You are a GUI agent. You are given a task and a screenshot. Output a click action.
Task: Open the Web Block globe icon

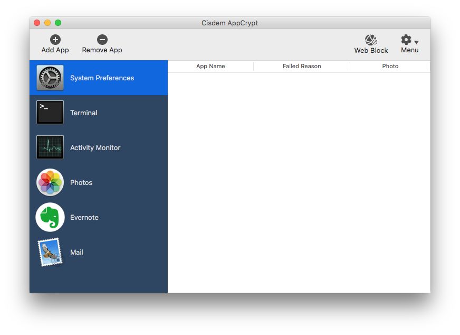click(371, 40)
